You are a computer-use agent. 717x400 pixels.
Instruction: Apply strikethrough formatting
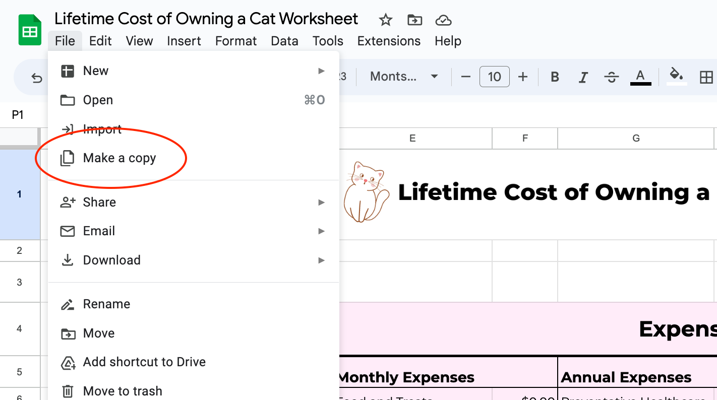[x=611, y=77]
